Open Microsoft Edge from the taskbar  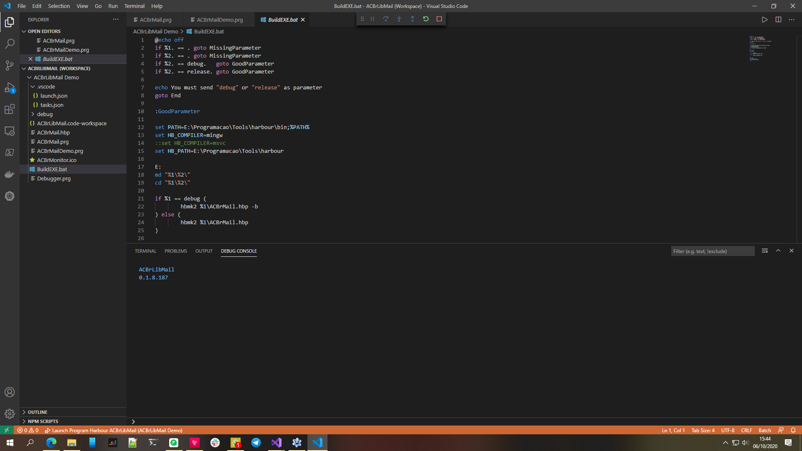click(51, 443)
